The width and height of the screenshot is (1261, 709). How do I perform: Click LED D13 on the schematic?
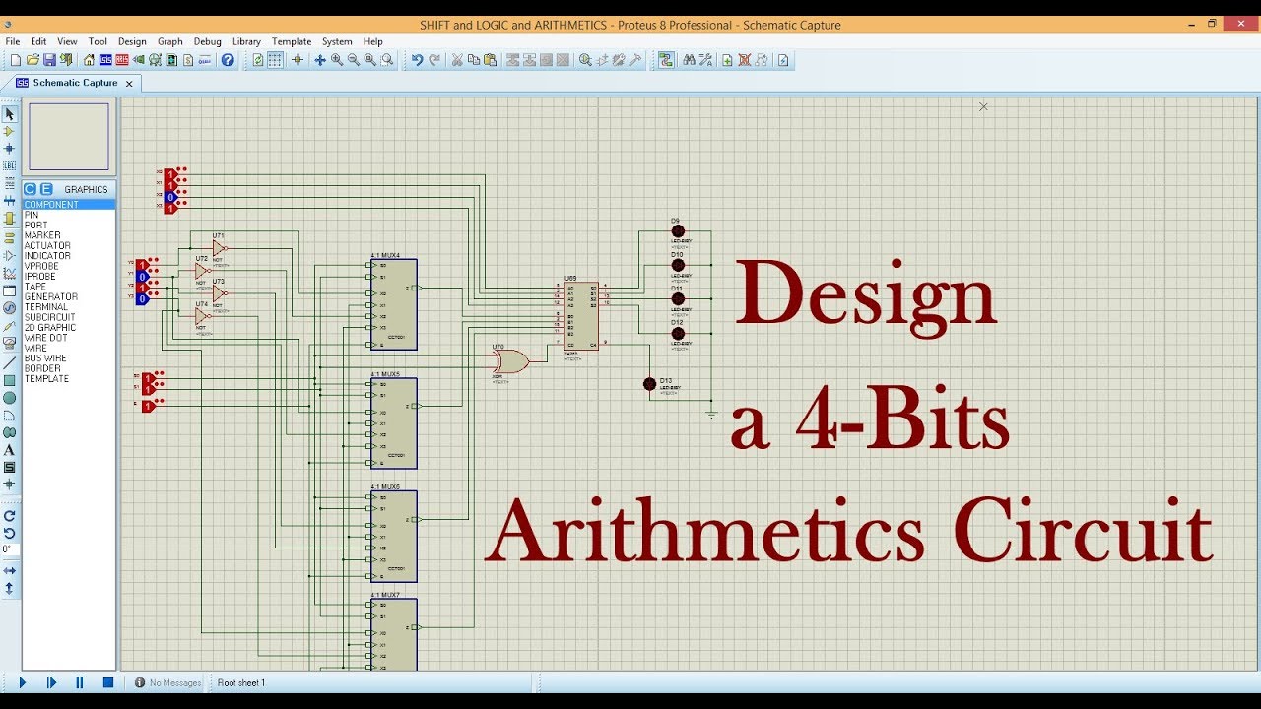tap(649, 384)
